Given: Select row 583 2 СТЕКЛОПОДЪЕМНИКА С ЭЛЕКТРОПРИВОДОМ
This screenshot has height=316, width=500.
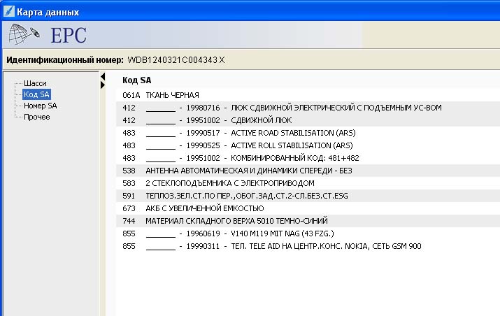Looking at the screenshot, I should 308,183.
